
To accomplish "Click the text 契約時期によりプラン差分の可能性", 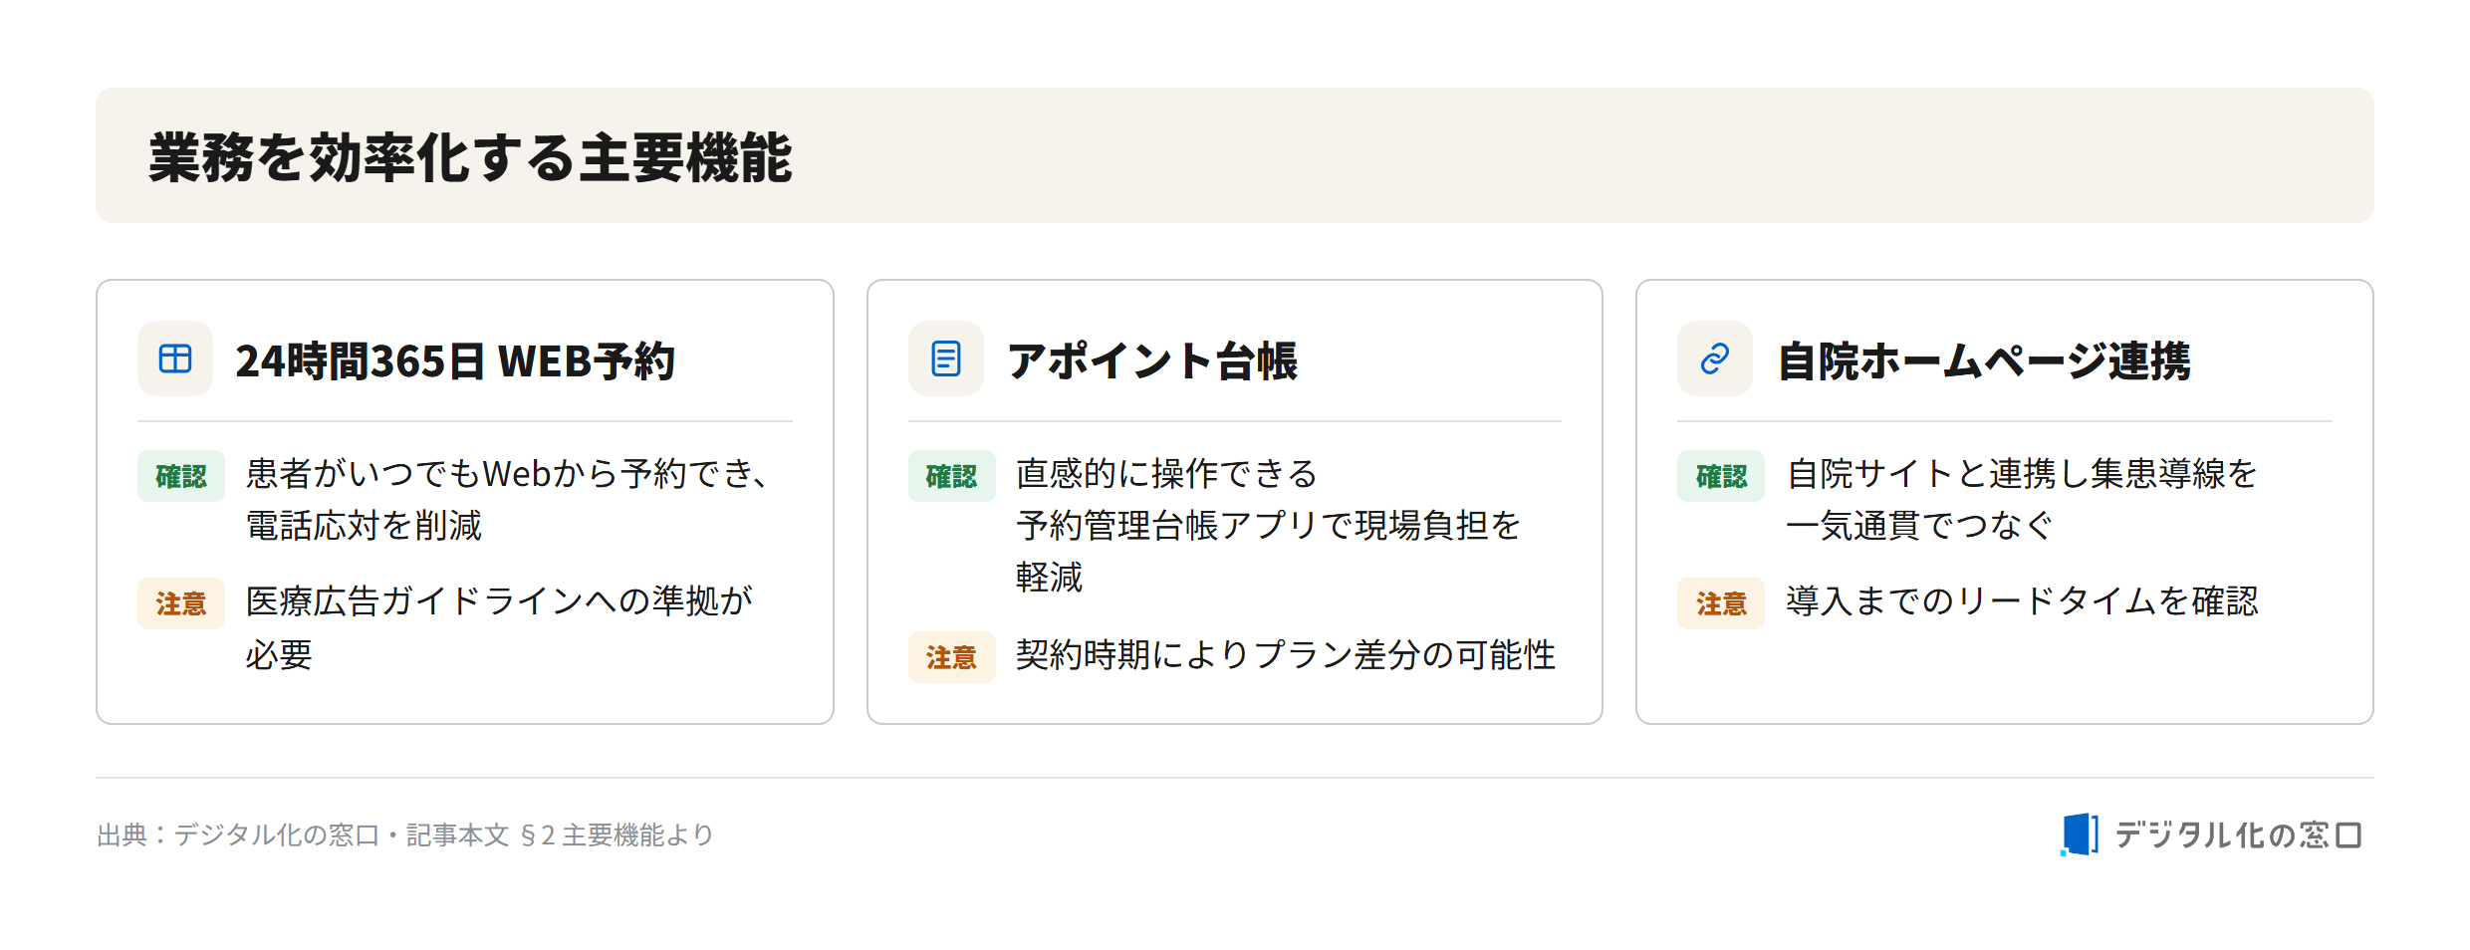I will (x=1285, y=655).
